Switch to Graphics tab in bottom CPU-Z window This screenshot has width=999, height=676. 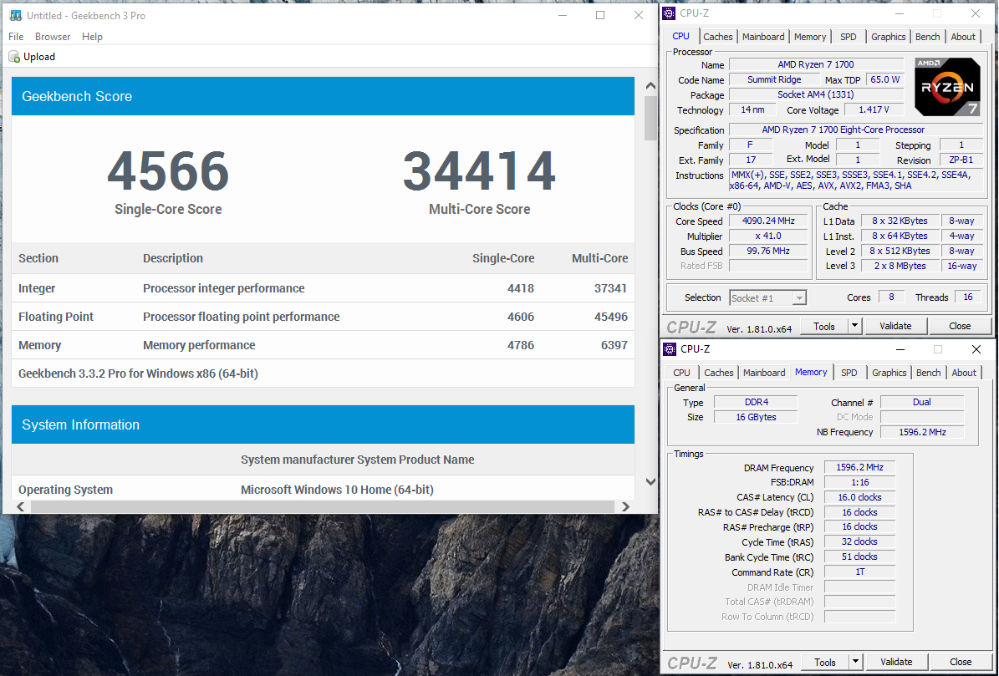click(x=889, y=373)
